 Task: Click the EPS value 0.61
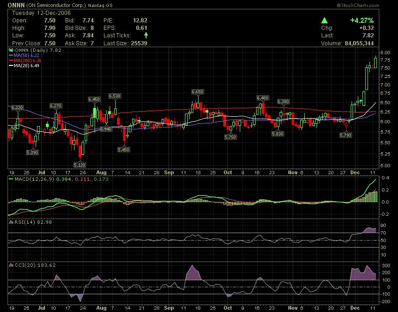141,28
